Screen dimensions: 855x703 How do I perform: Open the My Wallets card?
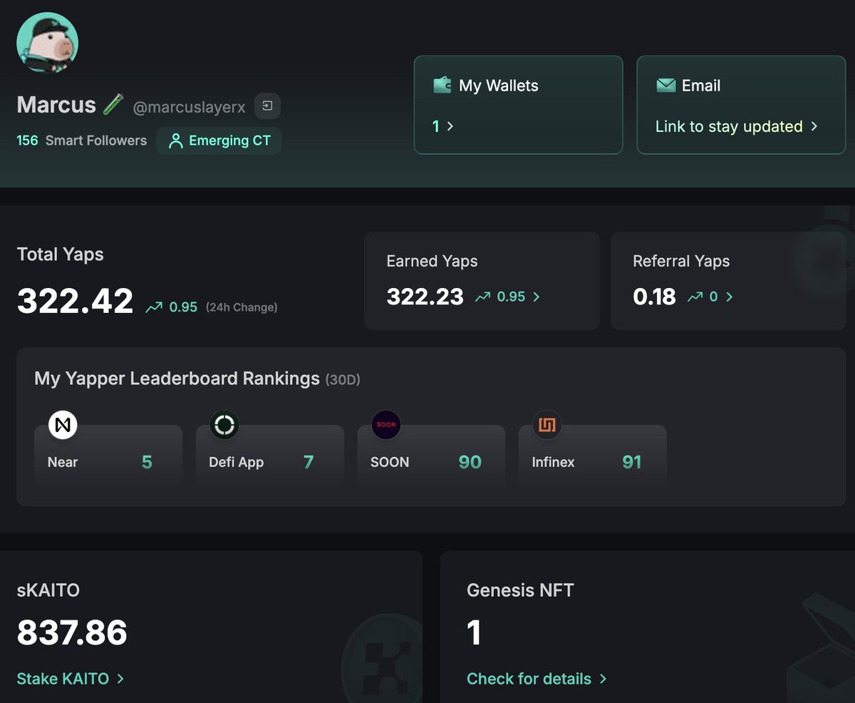click(x=519, y=105)
